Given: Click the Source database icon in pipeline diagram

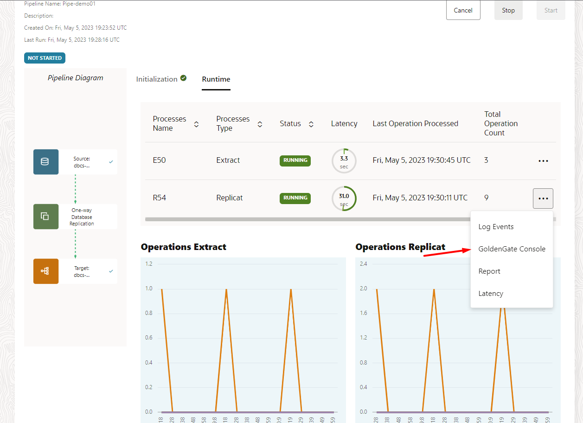Looking at the screenshot, I should tap(45, 162).
